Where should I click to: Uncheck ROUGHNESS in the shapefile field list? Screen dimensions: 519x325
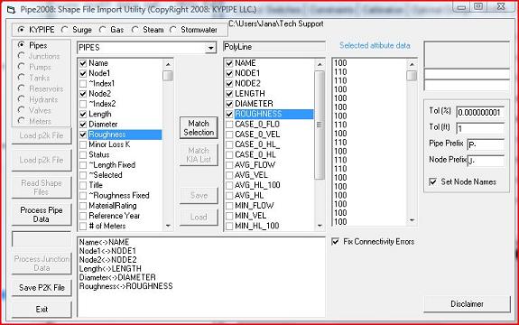pyautogui.click(x=229, y=114)
